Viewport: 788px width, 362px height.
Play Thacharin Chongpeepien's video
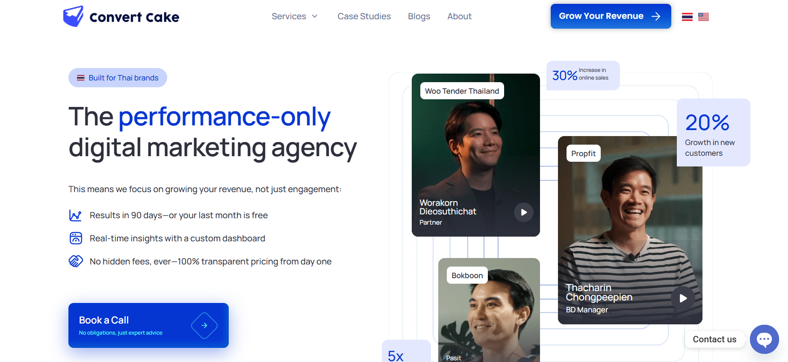click(683, 298)
